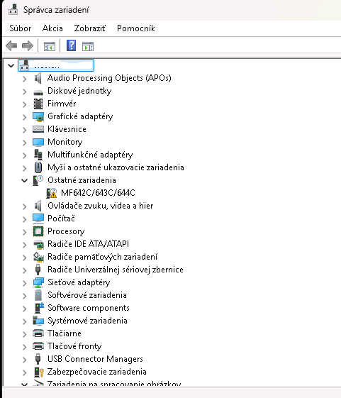Click the Back arrow toolbar icon
This screenshot has height=398, width=341.
click(11, 46)
